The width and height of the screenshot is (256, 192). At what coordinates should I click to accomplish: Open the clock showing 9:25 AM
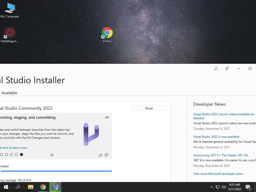[x=234, y=187]
